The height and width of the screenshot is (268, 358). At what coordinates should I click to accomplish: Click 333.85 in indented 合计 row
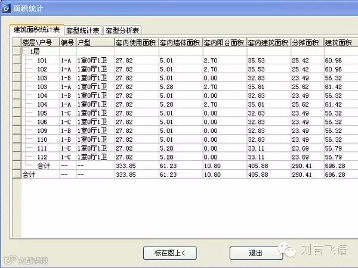(x=125, y=166)
